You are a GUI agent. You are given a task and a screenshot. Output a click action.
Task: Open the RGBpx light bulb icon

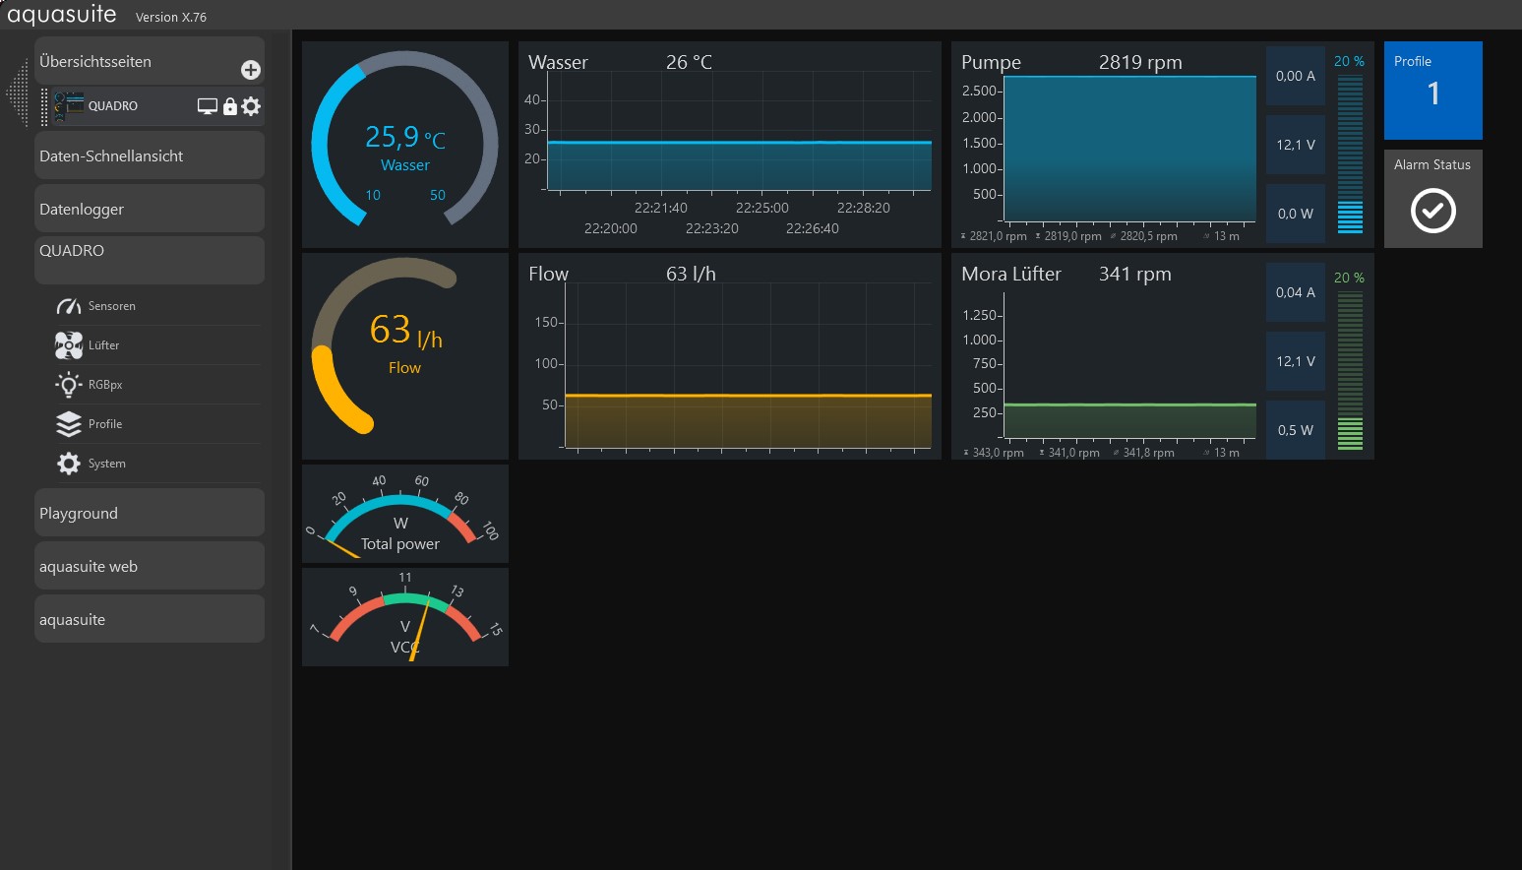69,385
